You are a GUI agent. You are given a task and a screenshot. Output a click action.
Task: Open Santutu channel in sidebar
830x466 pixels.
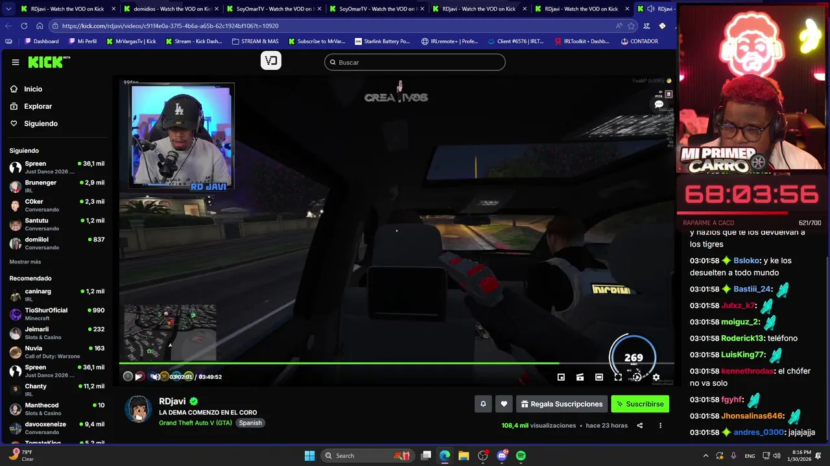point(57,224)
